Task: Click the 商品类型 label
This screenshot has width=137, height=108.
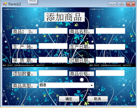Action: [25, 86]
